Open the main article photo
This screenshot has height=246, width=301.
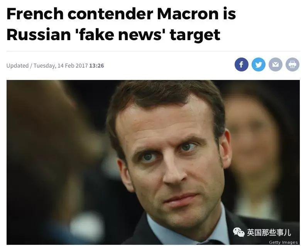point(153,162)
